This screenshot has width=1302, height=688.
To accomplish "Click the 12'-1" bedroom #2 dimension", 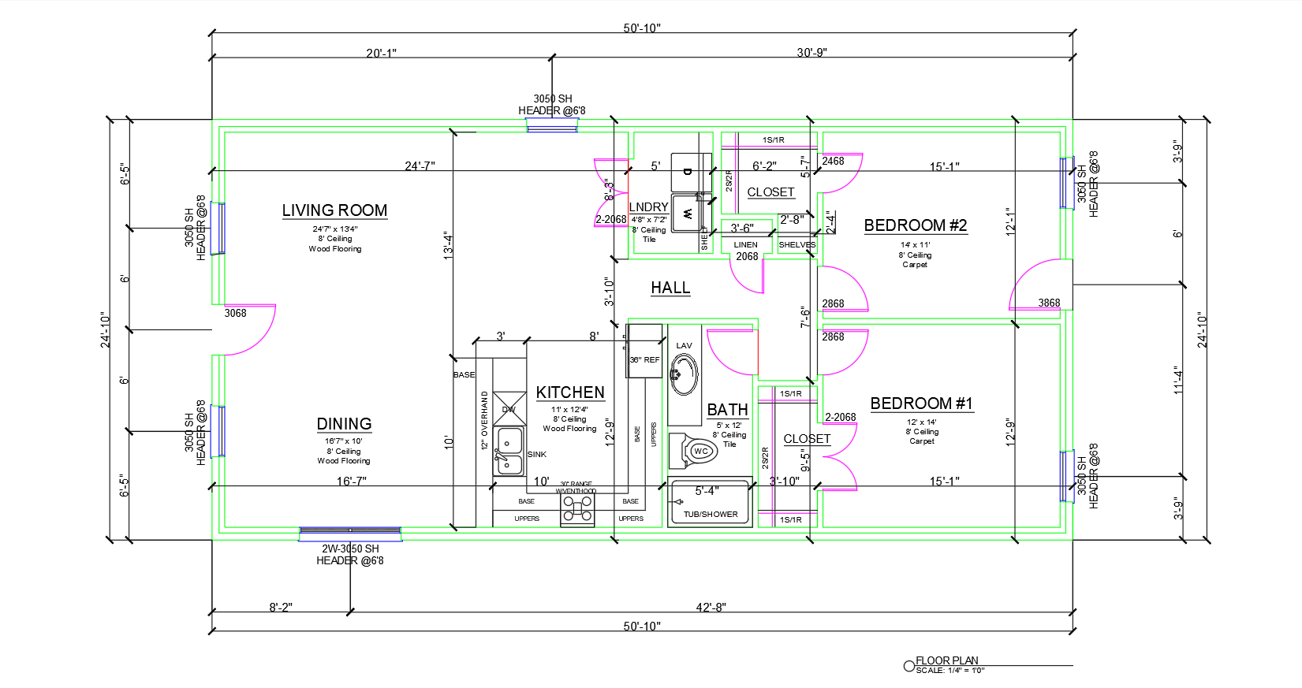I will (1010, 221).
